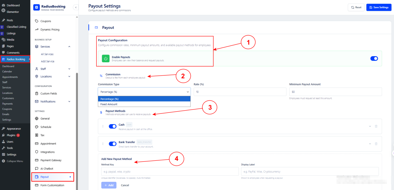Expand the Cash payout method details
Viewport: 394px width, 190px height.
370,126
